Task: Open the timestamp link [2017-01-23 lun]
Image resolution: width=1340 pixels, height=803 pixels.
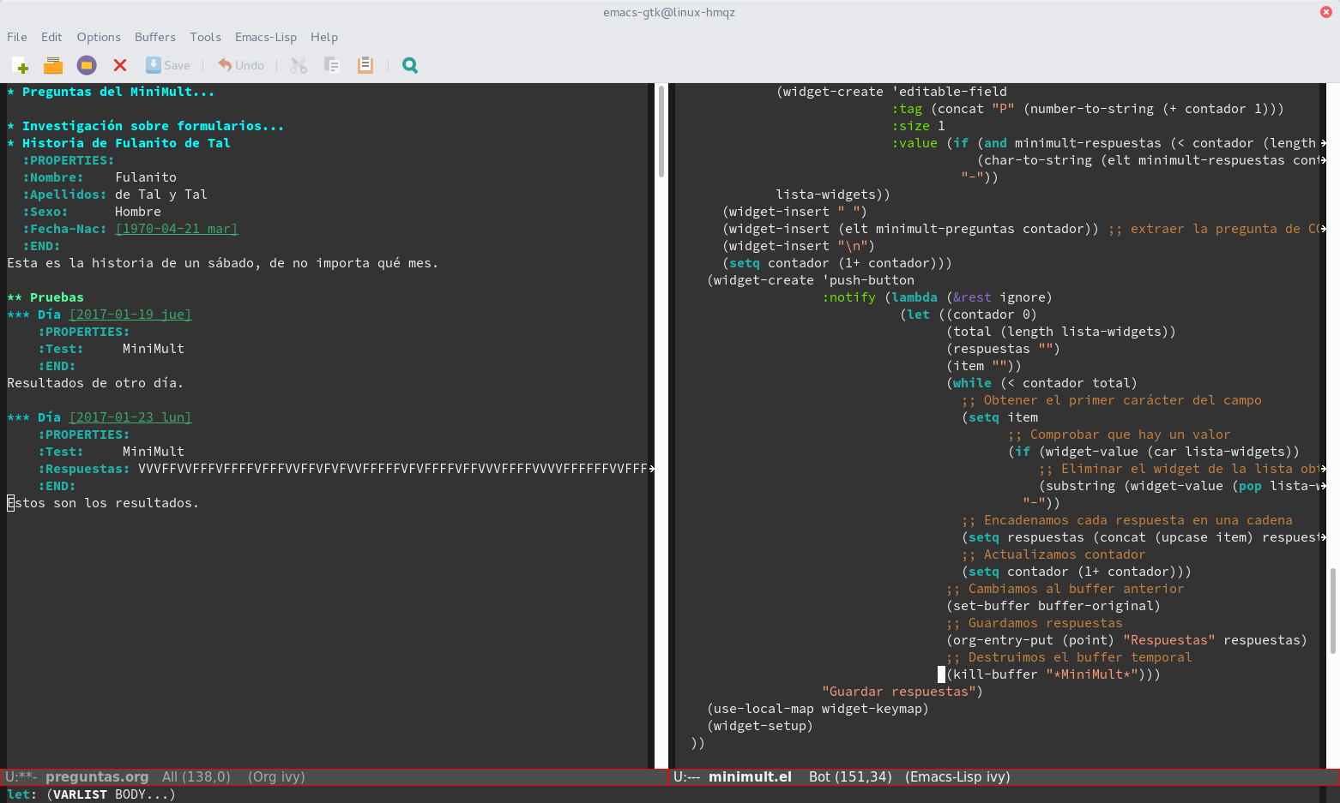Action: [130, 417]
